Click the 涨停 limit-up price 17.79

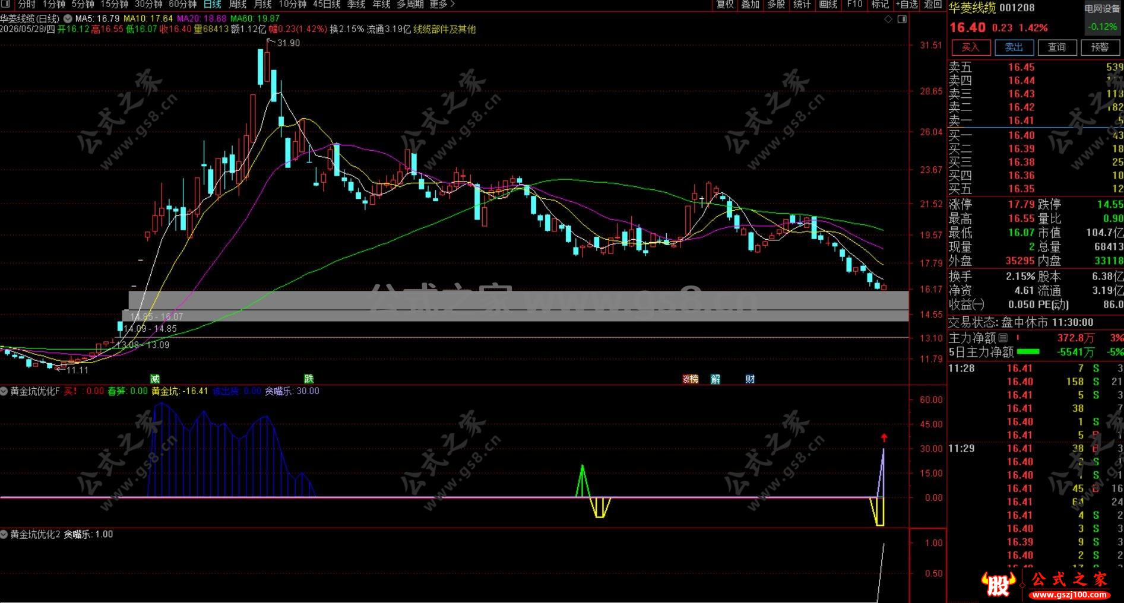tap(1021, 205)
